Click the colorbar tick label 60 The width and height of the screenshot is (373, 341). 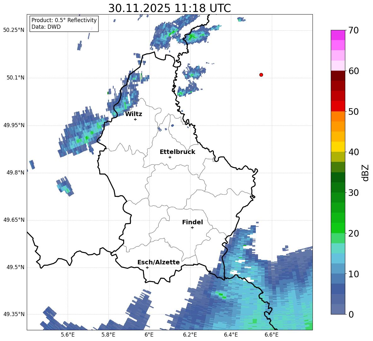pos(354,71)
